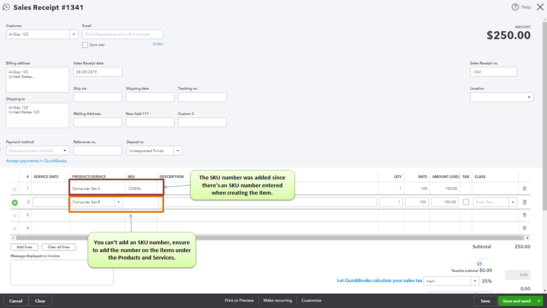
Task: Click the Cc/Bcc link
Action: tap(158, 44)
